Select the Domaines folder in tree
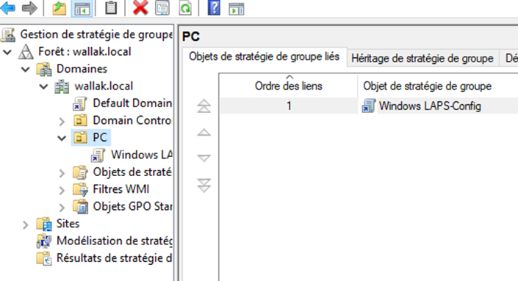Viewport: 518px width, 281px height. click(x=82, y=69)
